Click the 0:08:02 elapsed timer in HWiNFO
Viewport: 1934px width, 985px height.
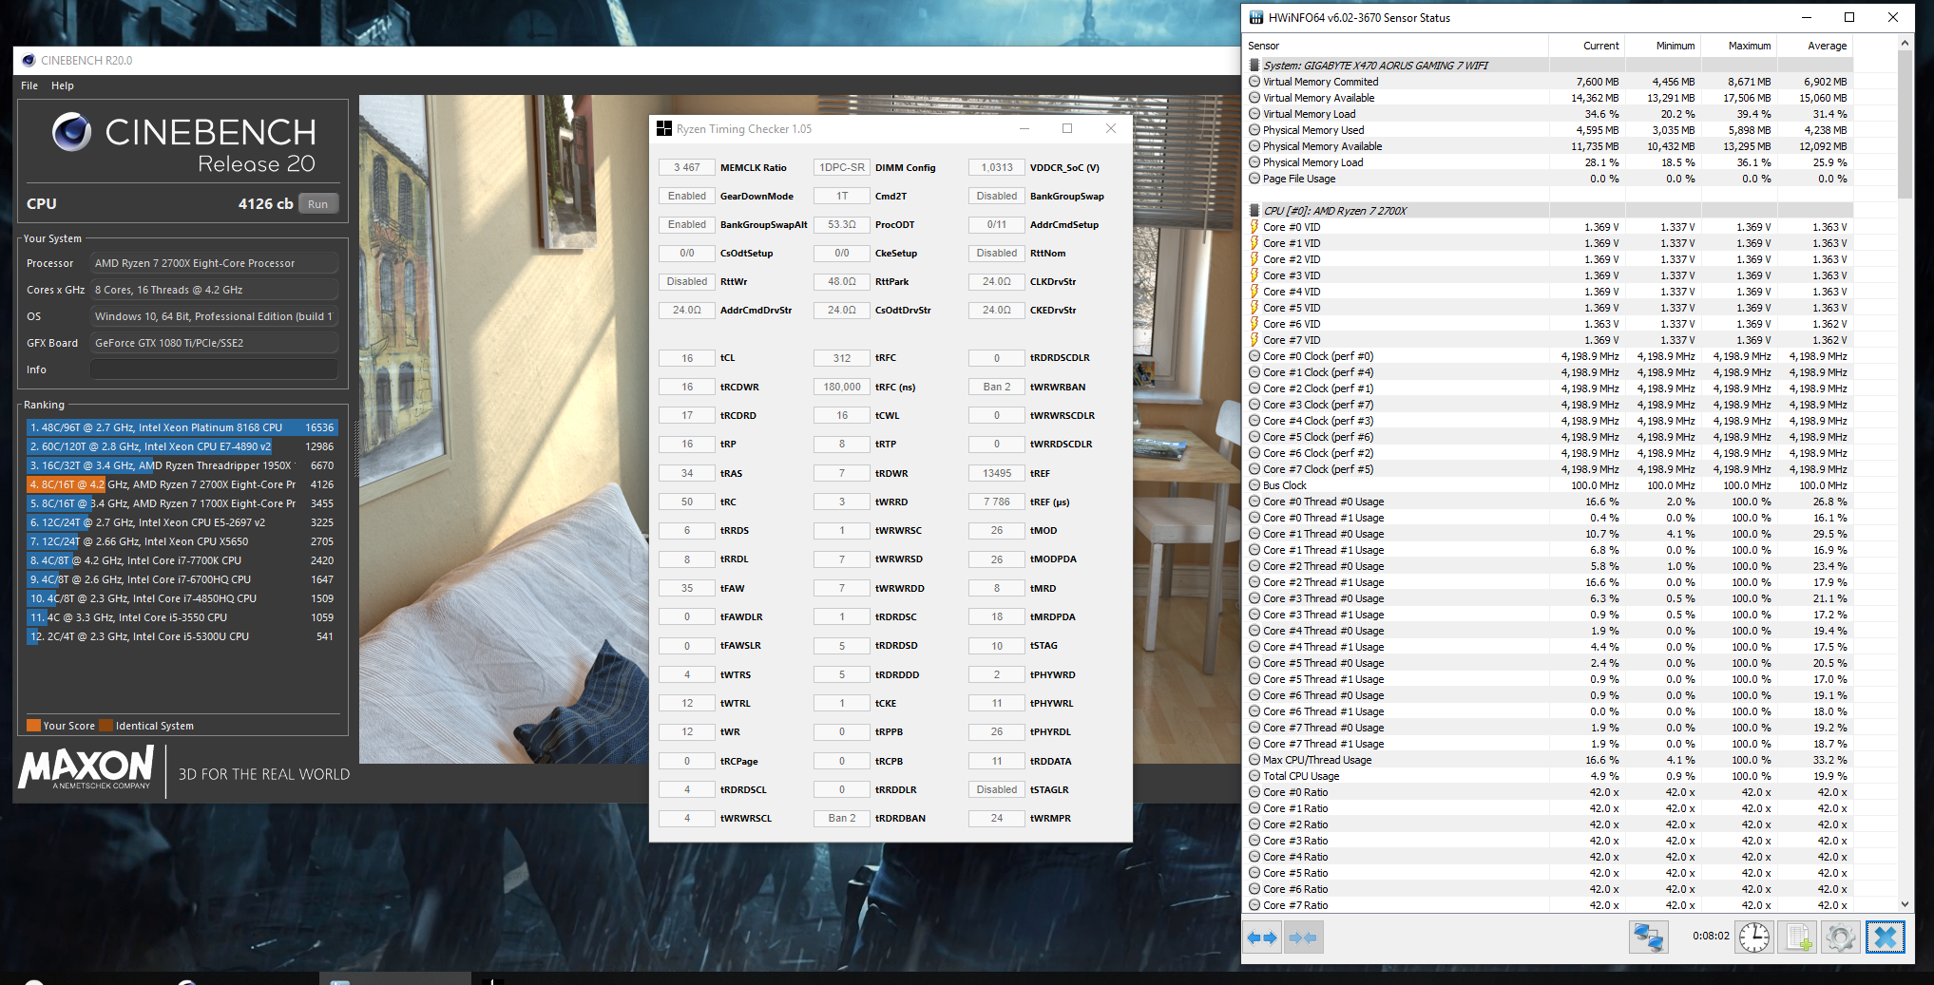click(x=1711, y=936)
